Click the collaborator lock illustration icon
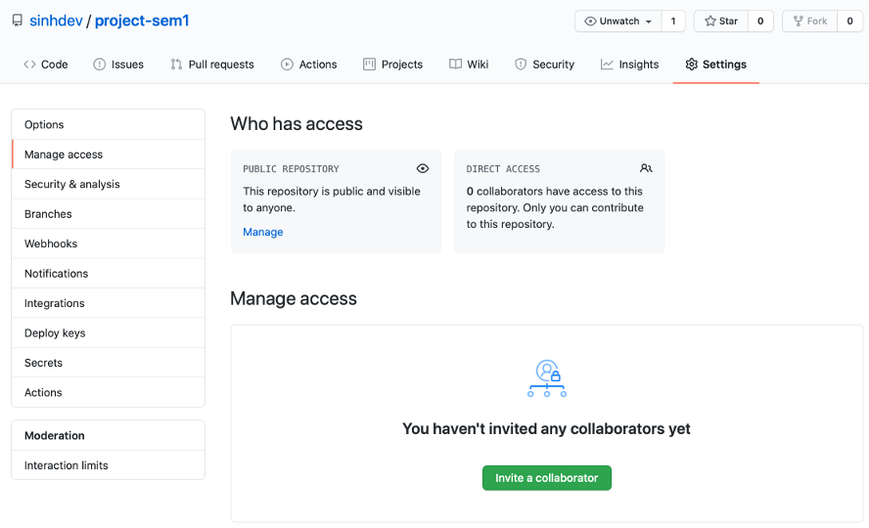Viewport: 869px width, 528px height. pyautogui.click(x=547, y=378)
